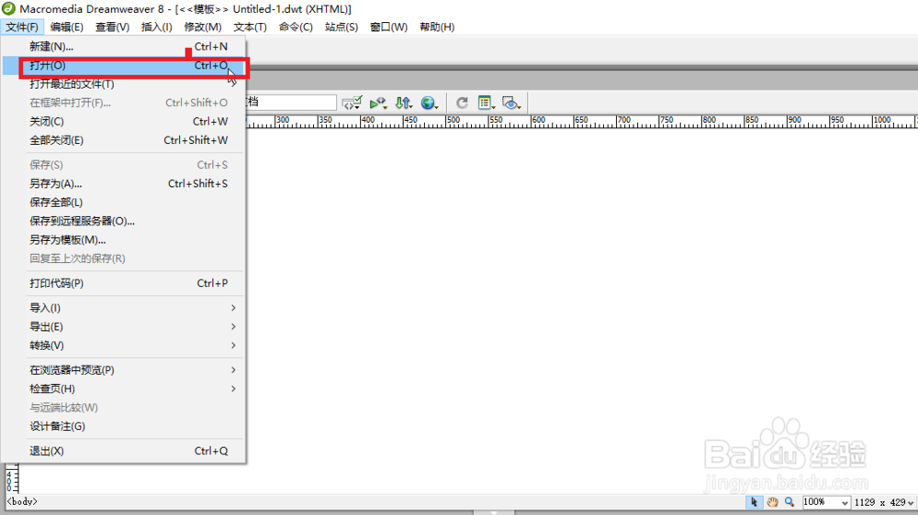Open the View Options list icon
Screen dimensions: 918x515
point(487,103)
